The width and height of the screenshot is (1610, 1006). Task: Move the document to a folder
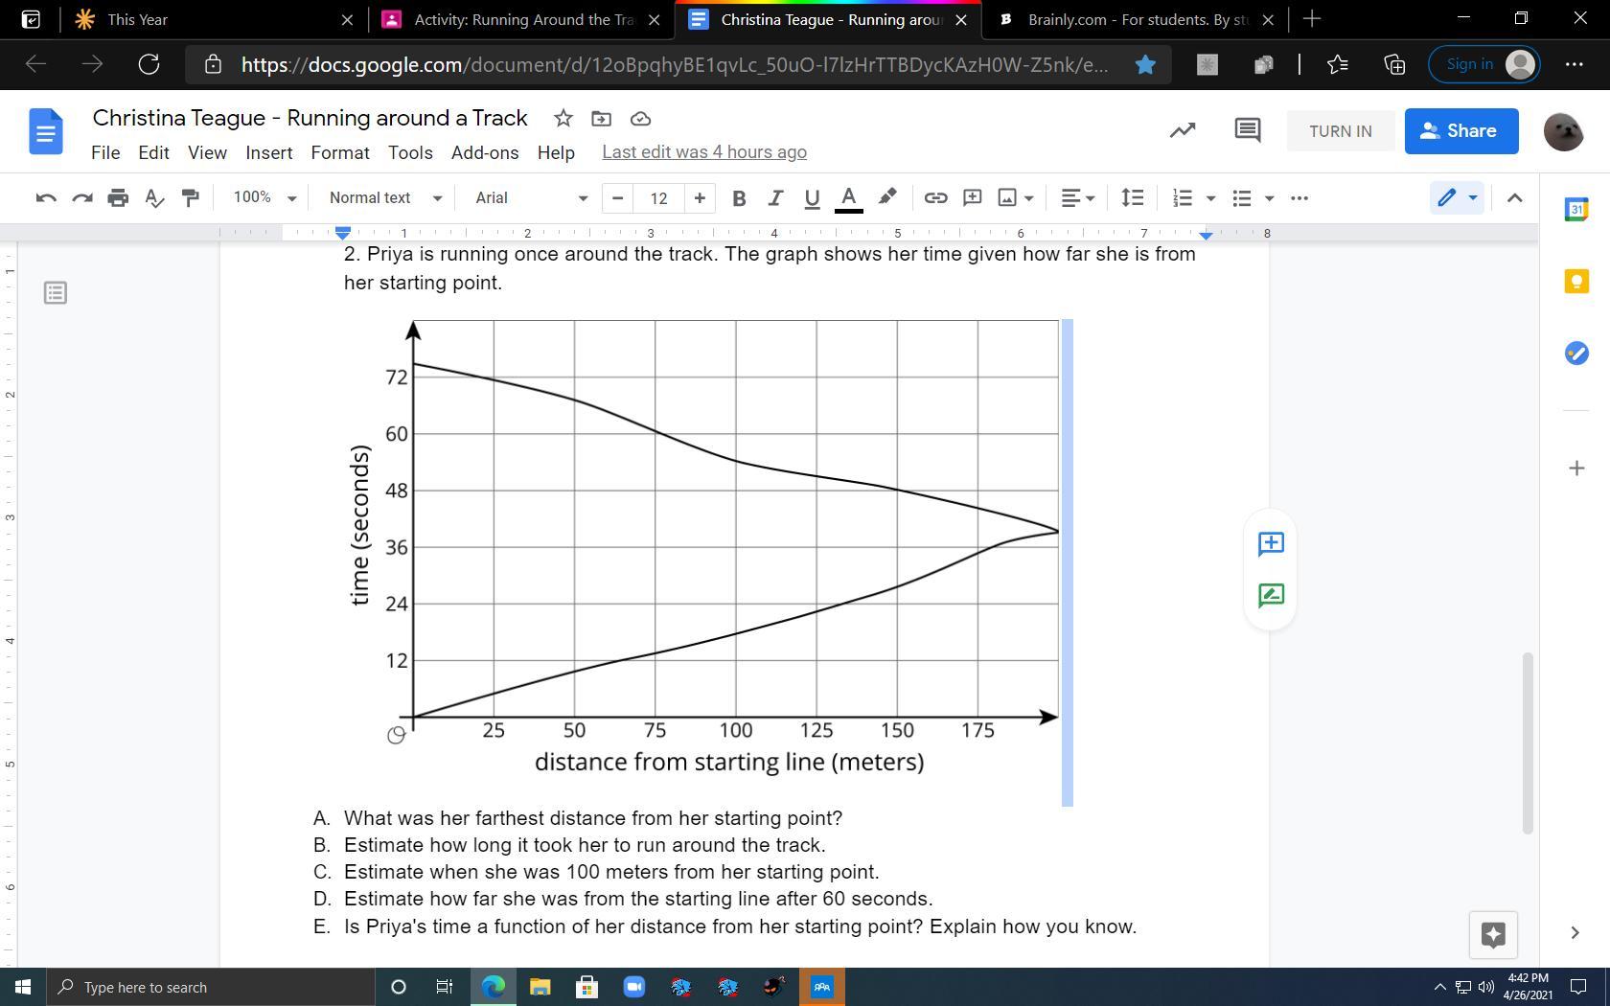(602, 119)
